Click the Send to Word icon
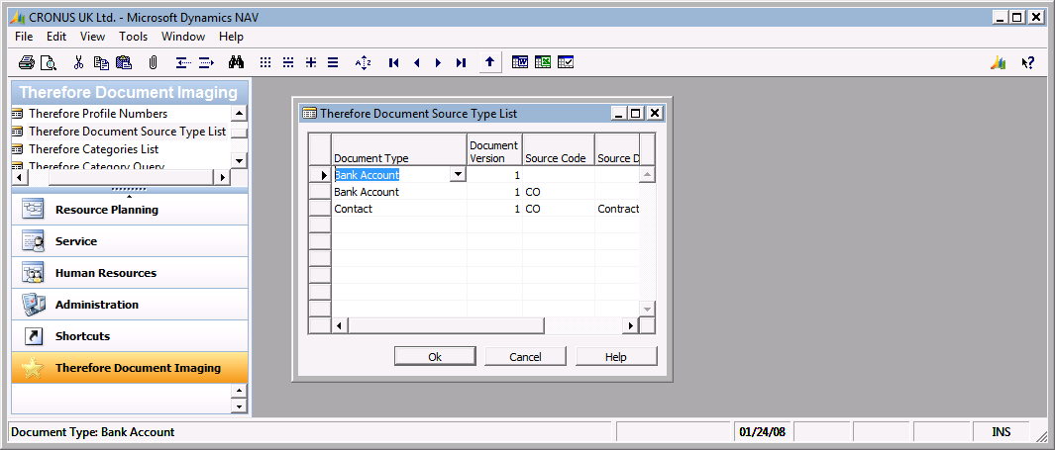This screenshot has height=450, width=1055. tap(519, 62)
